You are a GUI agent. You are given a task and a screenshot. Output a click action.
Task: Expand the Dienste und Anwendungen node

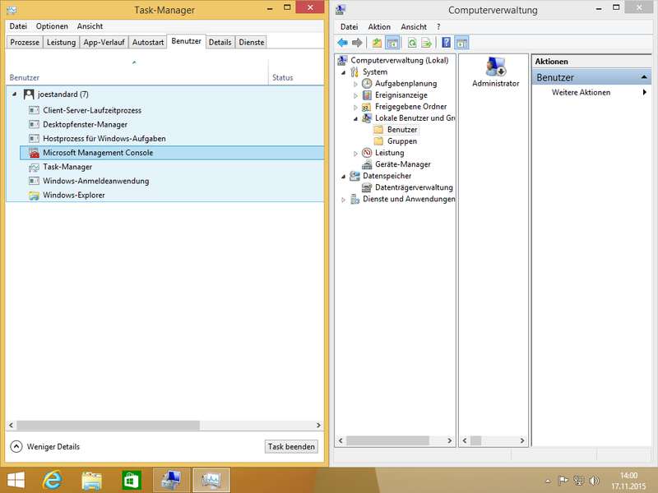tap(344, 199)
